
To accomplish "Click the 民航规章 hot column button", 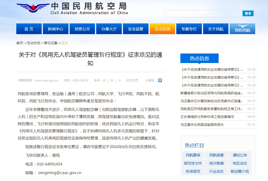I will tap(217, 155).
